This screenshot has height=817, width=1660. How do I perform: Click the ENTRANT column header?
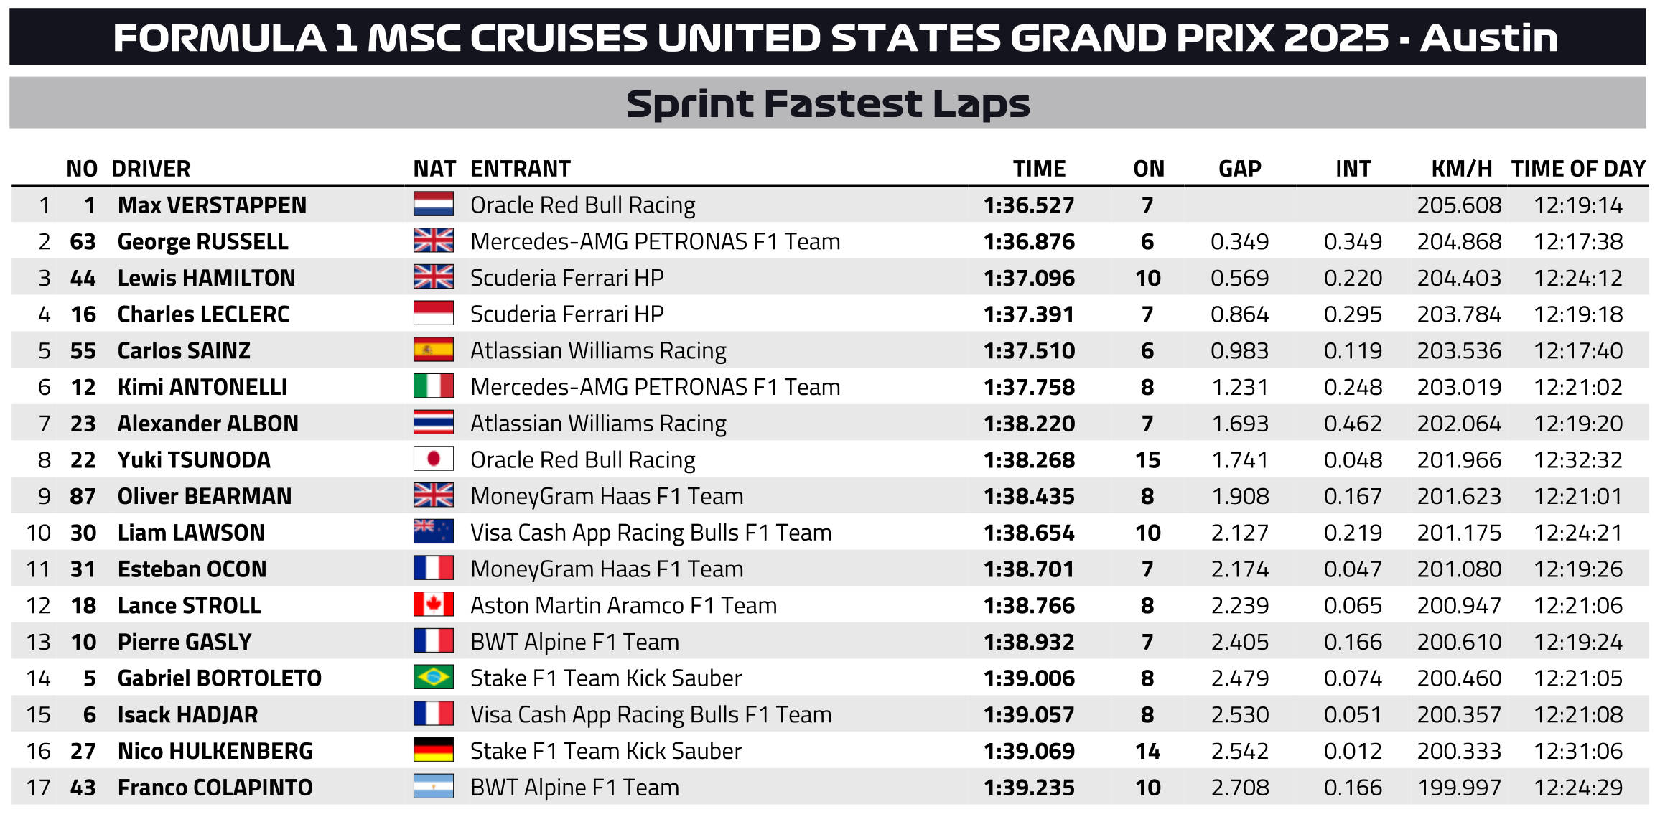(x=521, y=169)
